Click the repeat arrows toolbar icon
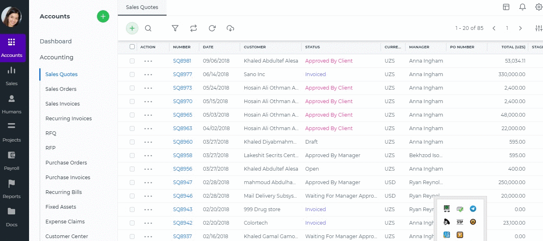 point(194,28)
